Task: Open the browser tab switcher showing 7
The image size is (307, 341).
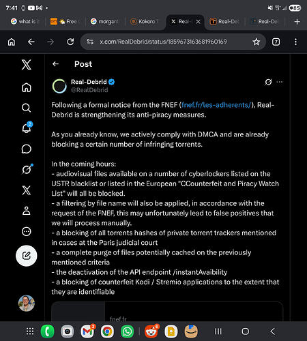Action: tap(276, 42)
